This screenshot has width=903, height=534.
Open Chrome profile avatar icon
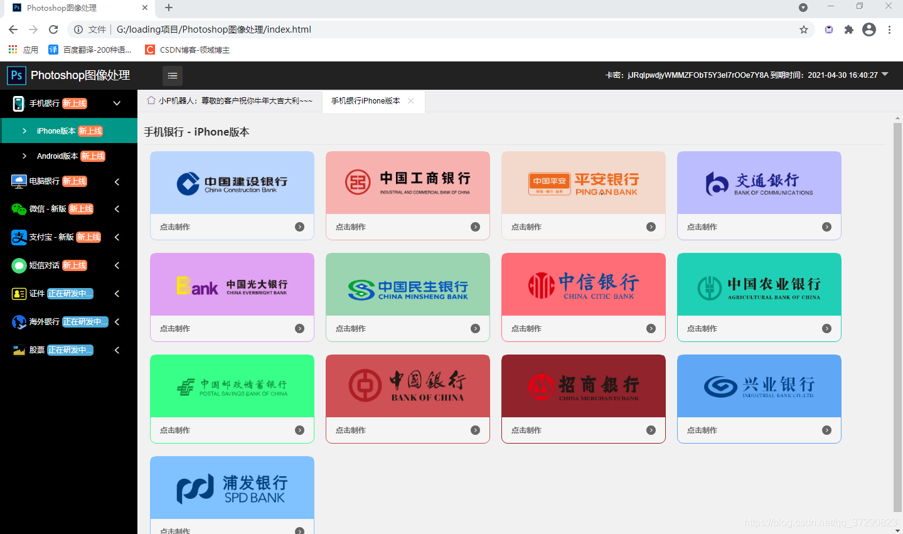tap(869, 29)
